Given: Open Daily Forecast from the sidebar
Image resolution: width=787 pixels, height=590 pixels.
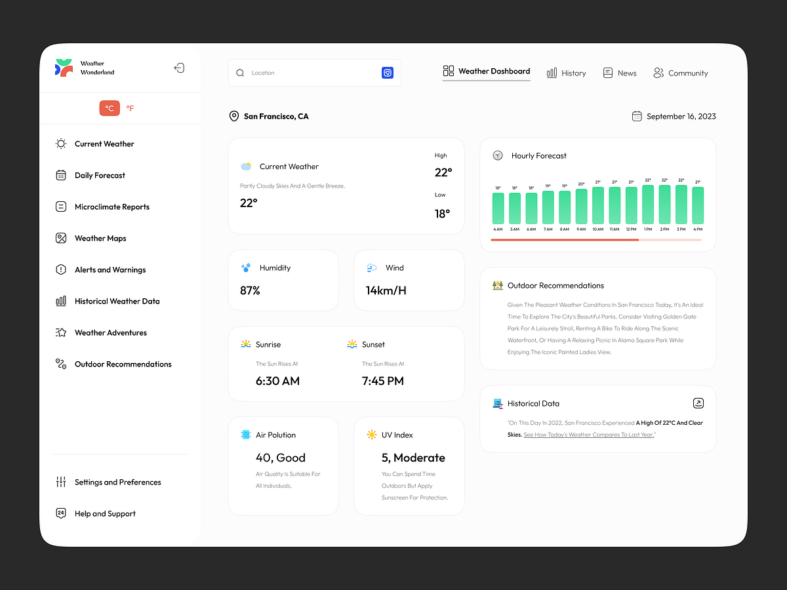Looking at the screenshot, I should tap(60, 175).
